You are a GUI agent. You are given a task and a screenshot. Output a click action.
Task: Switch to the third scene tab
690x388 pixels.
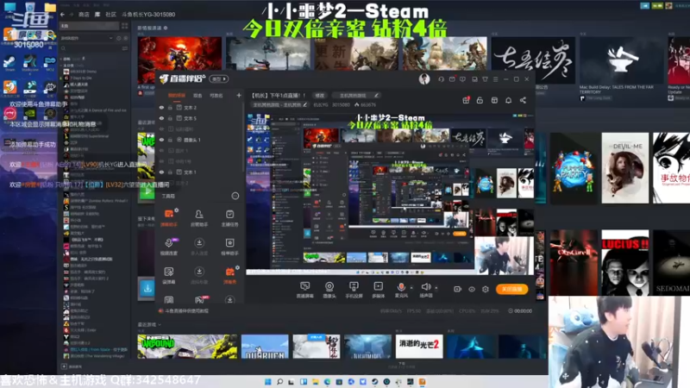[x=216, y=96]
